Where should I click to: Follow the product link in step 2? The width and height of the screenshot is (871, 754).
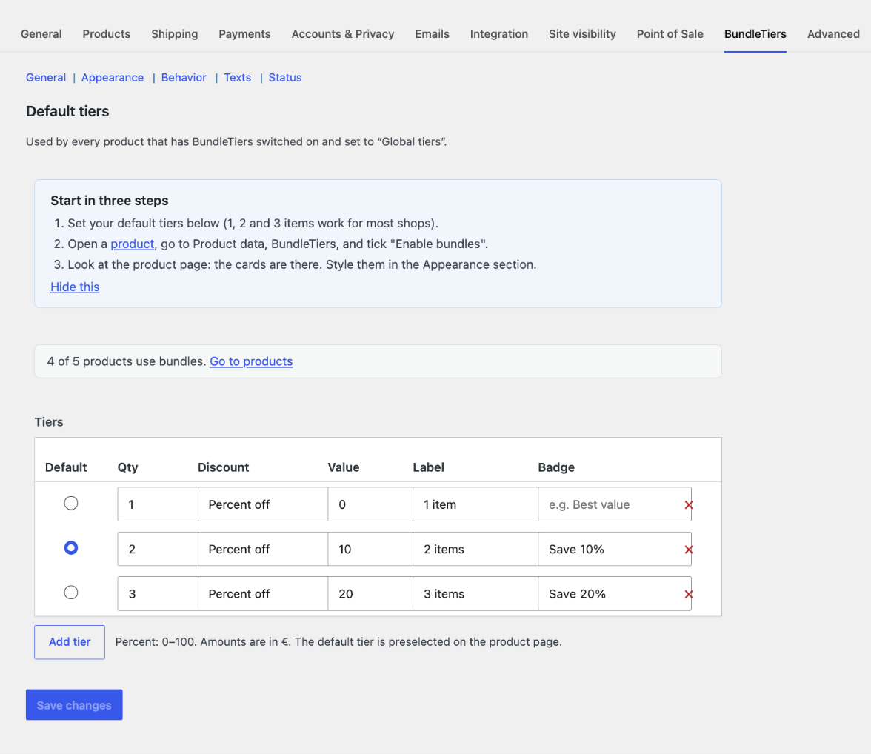point(132,244)
